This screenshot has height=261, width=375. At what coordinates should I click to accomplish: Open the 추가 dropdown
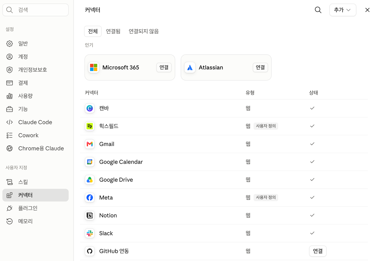pos(342,10)
